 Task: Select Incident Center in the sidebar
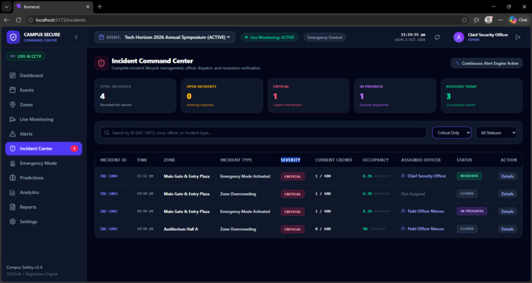pyautogui.click(x=44, y=148)
